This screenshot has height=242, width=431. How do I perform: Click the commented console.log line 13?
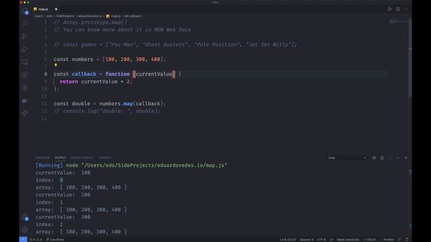coord(107,111)
